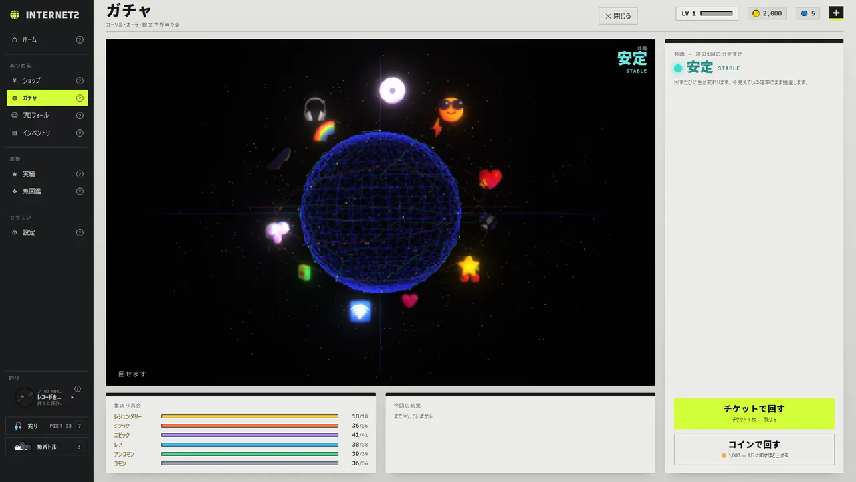Click the gold coin balance 2,000
The width and height of the screenshot is (856, 482).
(767, 13)
